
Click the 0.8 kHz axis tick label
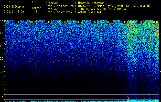[x=2, y=71]
